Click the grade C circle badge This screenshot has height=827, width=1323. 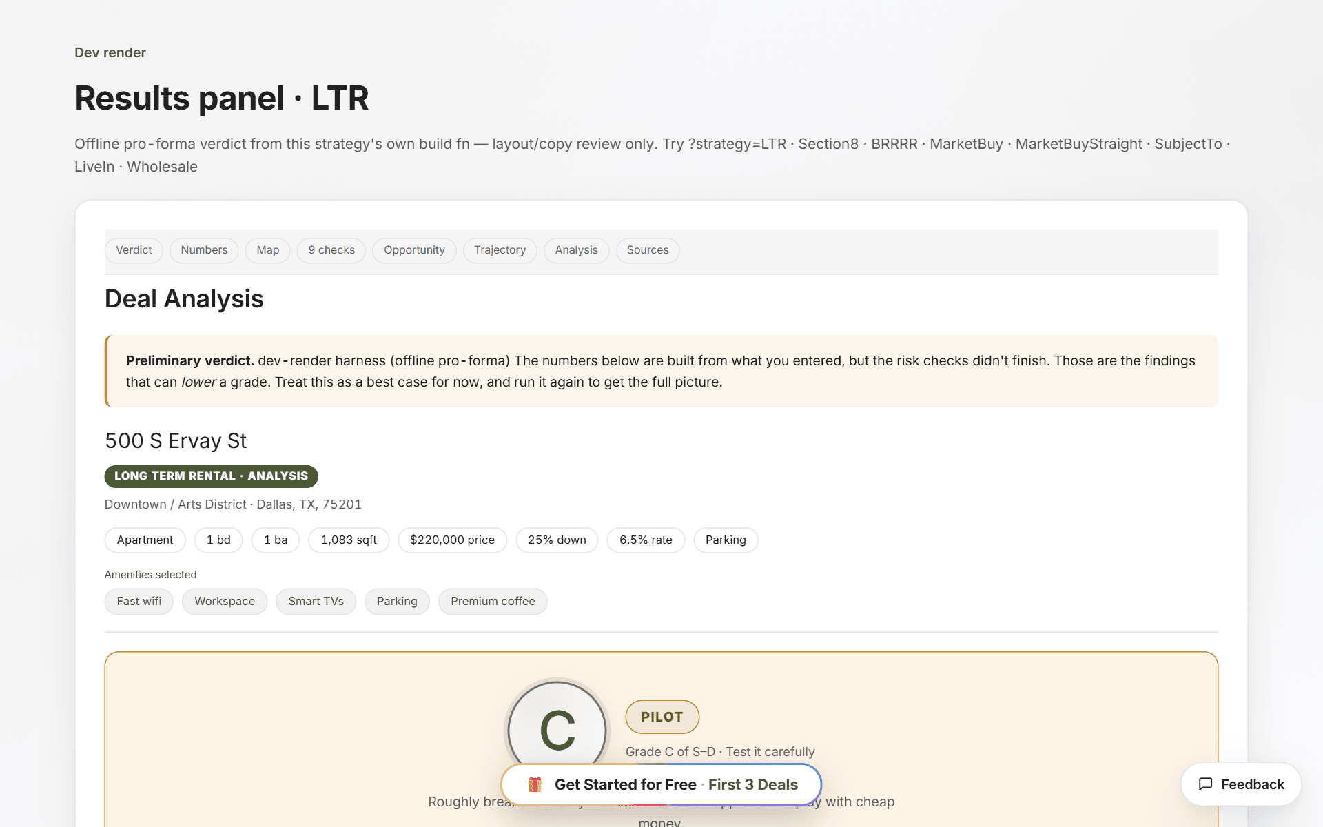pyautogui.click(x=557, y=730)
